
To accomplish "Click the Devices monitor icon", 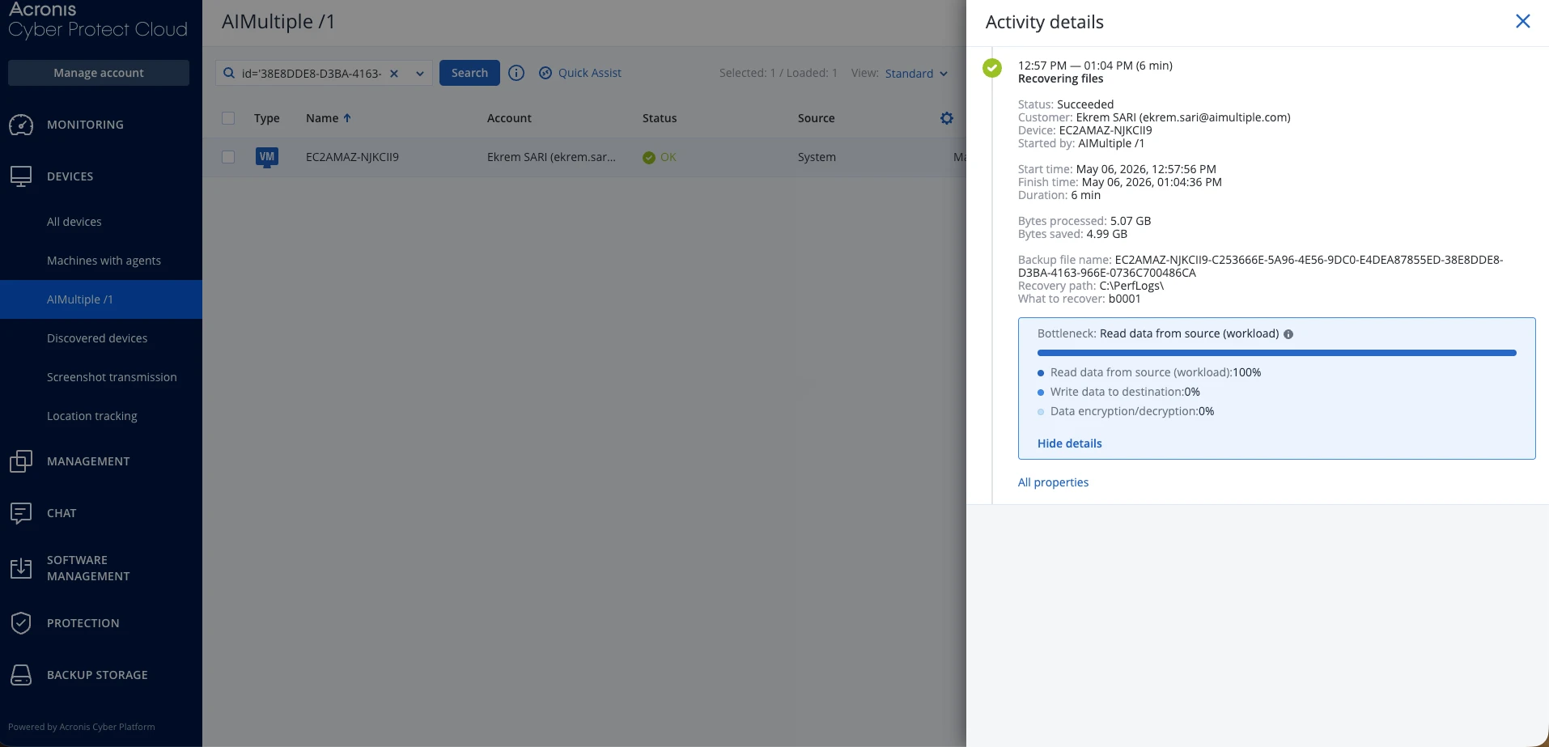I will [x=21, y=176].
